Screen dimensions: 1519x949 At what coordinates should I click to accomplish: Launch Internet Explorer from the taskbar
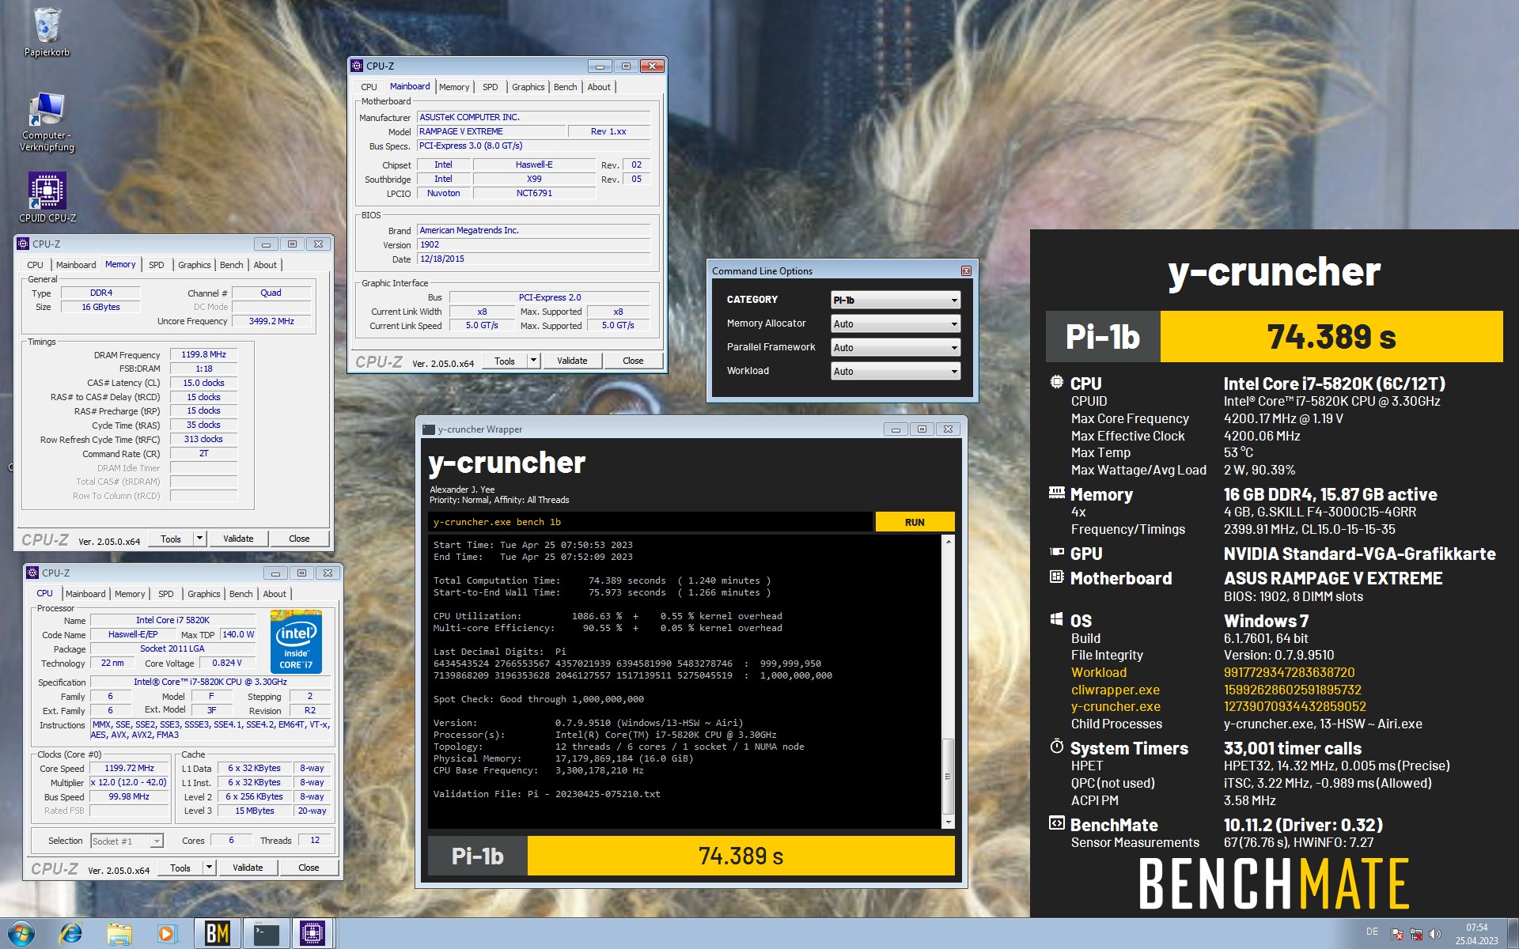coord(71,934)
